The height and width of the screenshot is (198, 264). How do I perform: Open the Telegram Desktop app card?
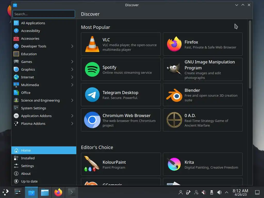121,95
